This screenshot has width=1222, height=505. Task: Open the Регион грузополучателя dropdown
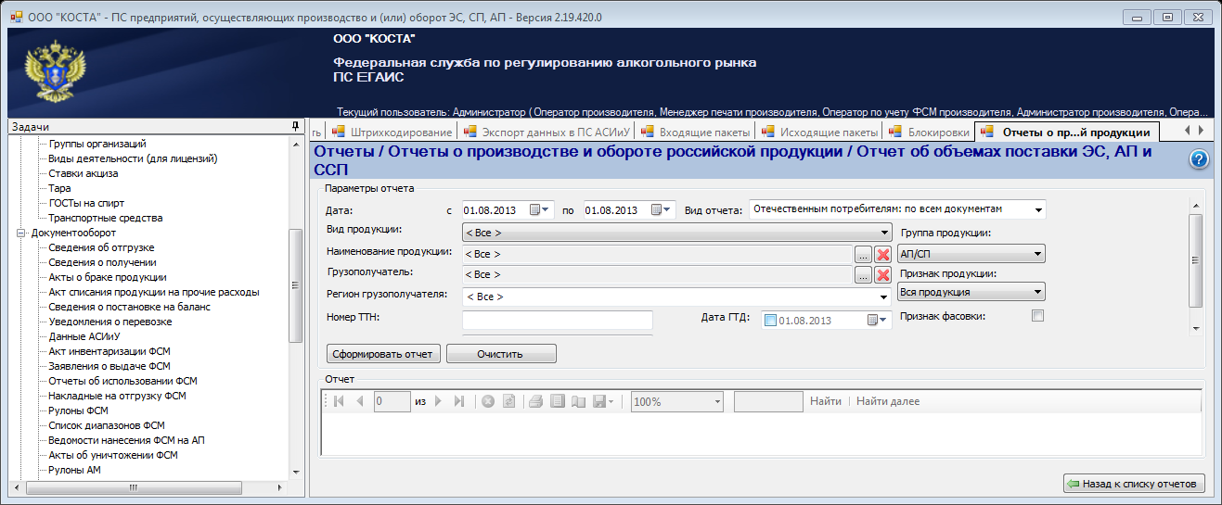click(885, 297)
